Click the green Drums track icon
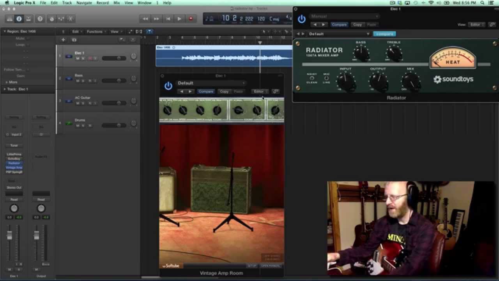Viewport: 499px width, 281px height. click(x=69, y=123)
